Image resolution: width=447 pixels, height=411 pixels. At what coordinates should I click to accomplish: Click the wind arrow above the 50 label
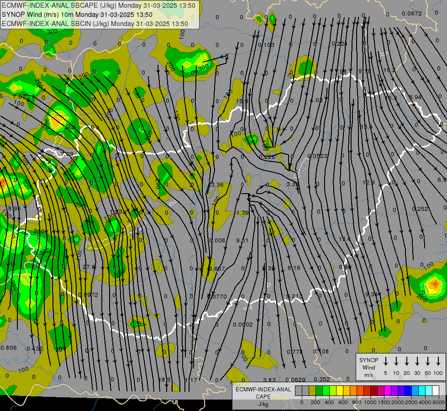pyautogui.click(x=428, y=361)
